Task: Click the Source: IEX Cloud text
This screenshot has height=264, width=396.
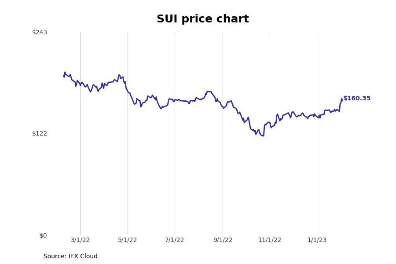Action: point(70,256)
